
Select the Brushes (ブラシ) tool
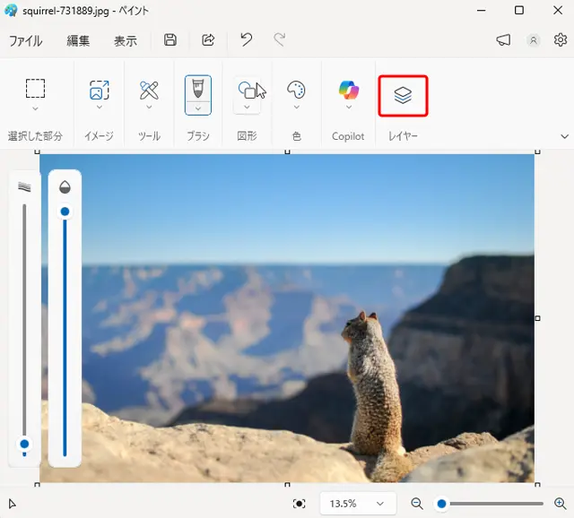[198, 89]
